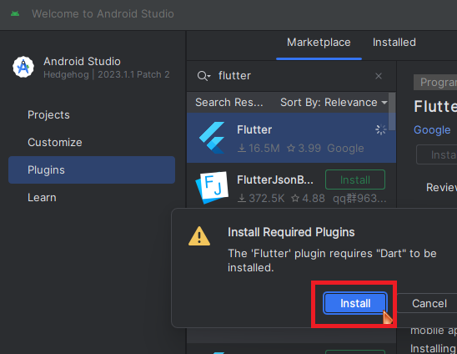Click the Search Results header label
Viewport: 457px width, 354px height.
pos(228,103)
